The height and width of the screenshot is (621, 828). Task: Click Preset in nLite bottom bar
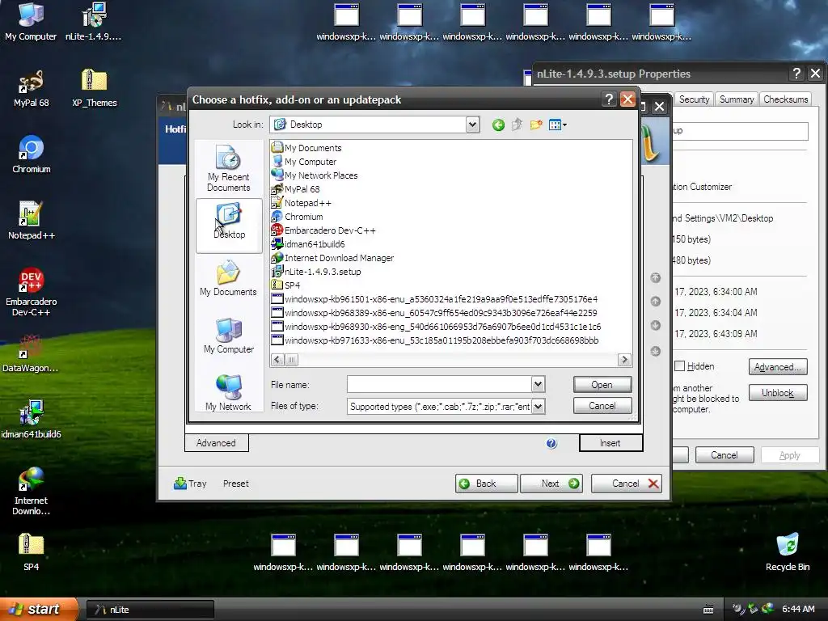tap(235, 484)
